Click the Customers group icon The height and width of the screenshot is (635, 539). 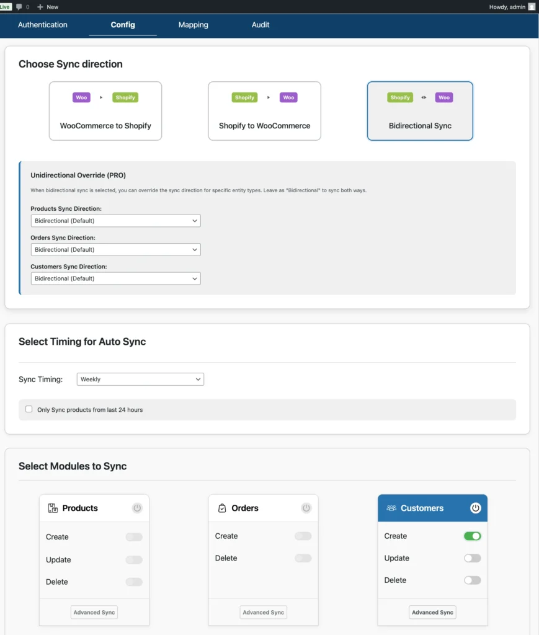coord(391,508)
